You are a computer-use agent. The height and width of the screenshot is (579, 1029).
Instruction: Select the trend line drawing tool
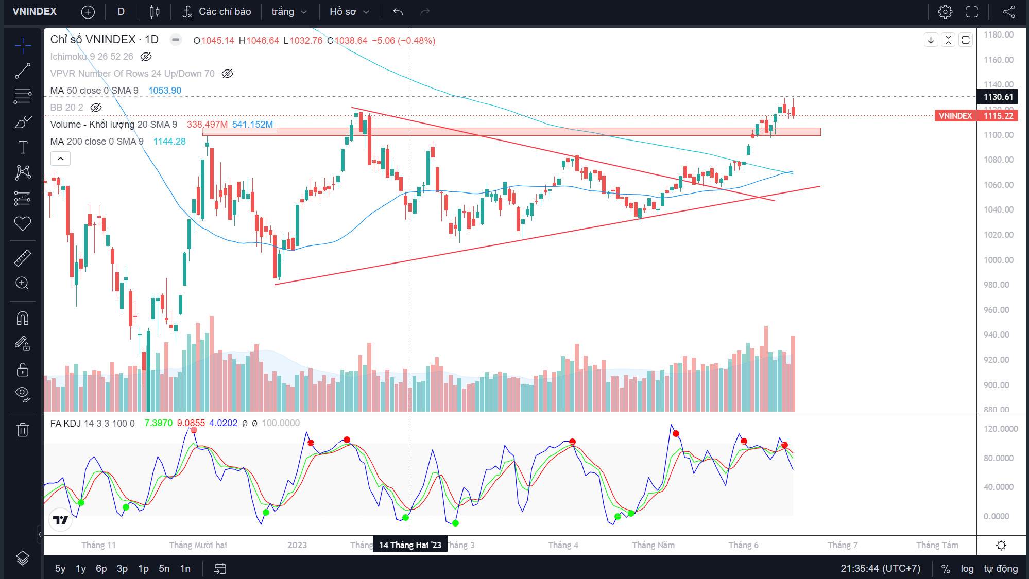pyautogui.click(x=23, y=71)
